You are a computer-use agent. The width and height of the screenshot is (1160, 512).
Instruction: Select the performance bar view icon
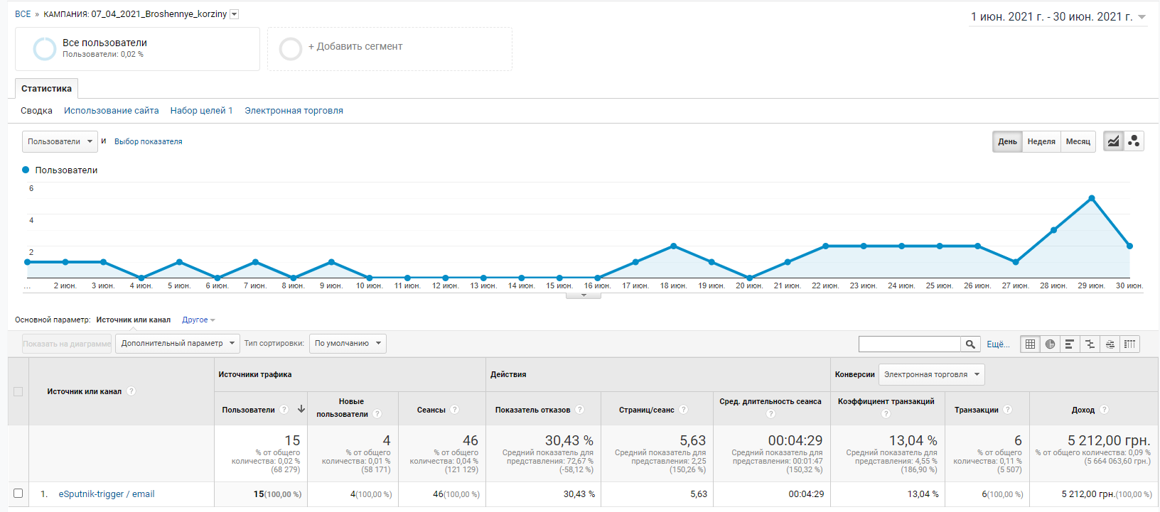[1070, 344]
